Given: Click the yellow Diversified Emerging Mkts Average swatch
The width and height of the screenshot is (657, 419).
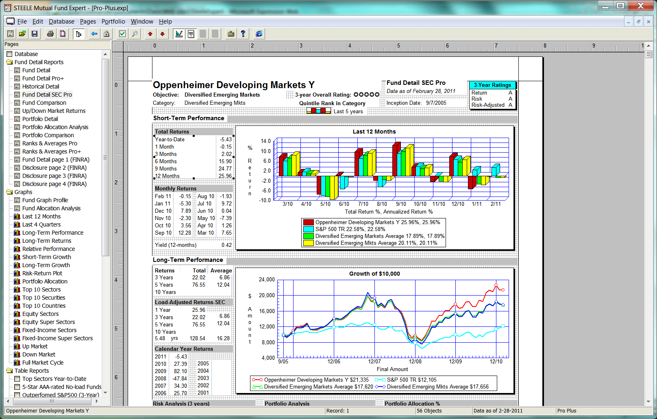Looking at the screenshot, I should click(x=309, y=243).
